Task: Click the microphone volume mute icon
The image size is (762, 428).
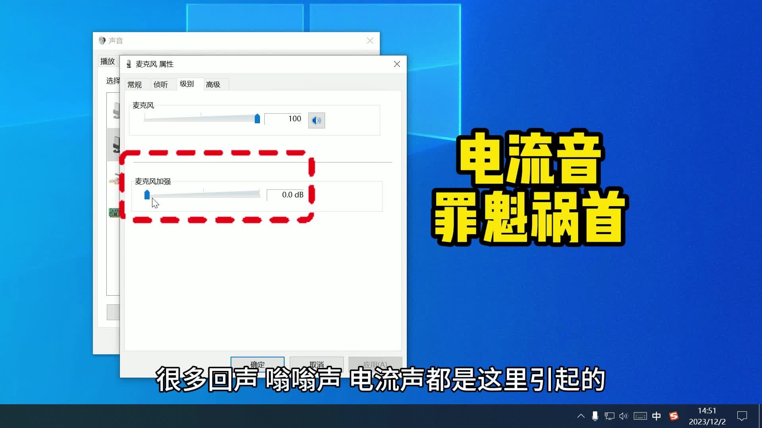Action: [x=317, y=120]
